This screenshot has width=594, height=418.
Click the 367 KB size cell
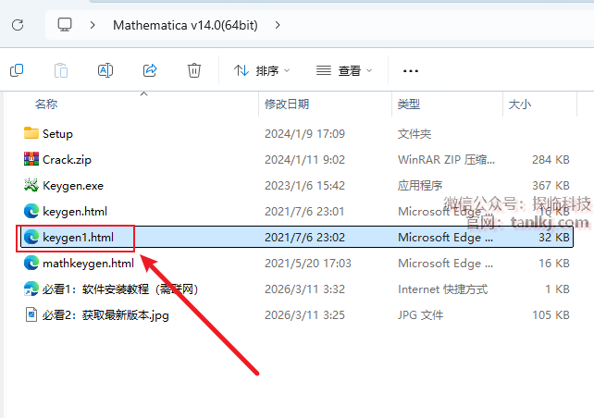pos(551,186)
